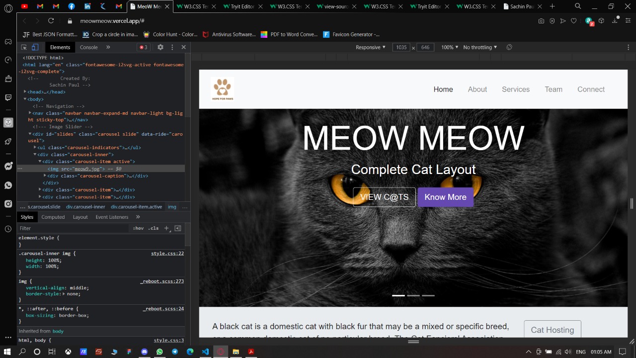Click the Know More button
The image size is (636, 358).
point(446,197)
